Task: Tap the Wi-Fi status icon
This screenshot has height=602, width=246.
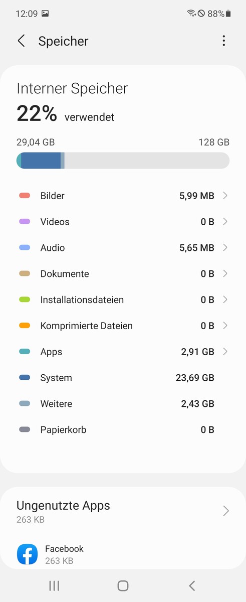Action: click(x=191, y=14)
